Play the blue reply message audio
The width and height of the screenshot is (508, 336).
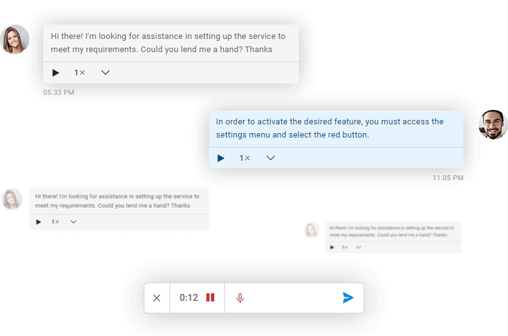coord(221,158)
